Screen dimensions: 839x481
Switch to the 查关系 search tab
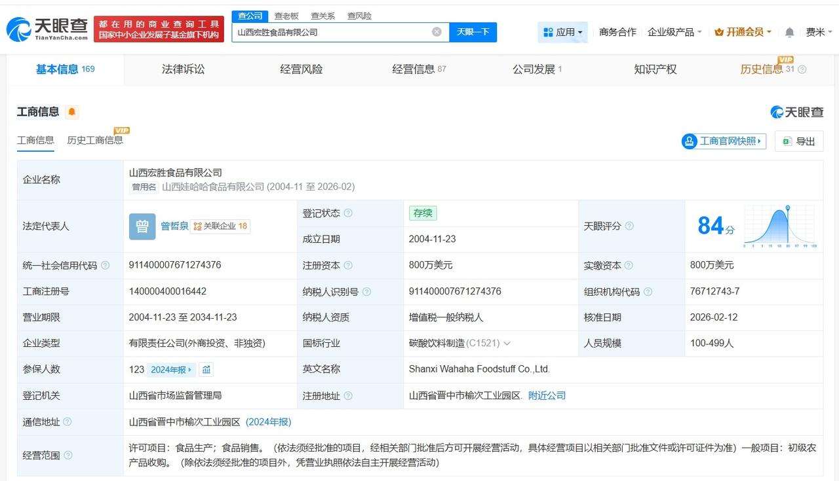(322, 16)
